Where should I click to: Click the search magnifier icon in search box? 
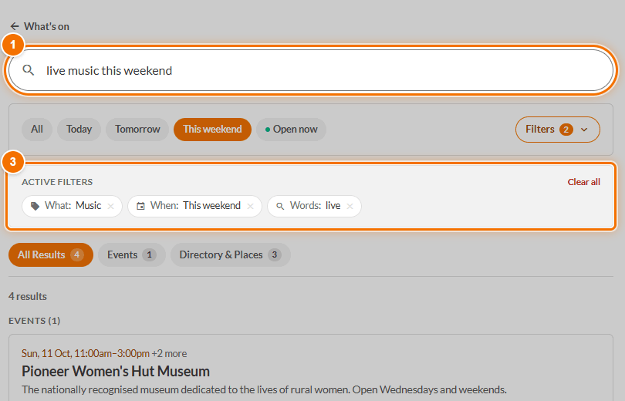[29, 70]
